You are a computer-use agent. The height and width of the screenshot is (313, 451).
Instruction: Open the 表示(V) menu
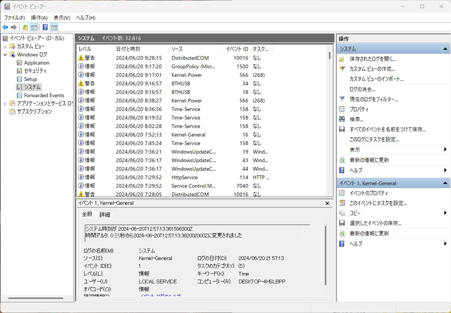click(62, 18)
